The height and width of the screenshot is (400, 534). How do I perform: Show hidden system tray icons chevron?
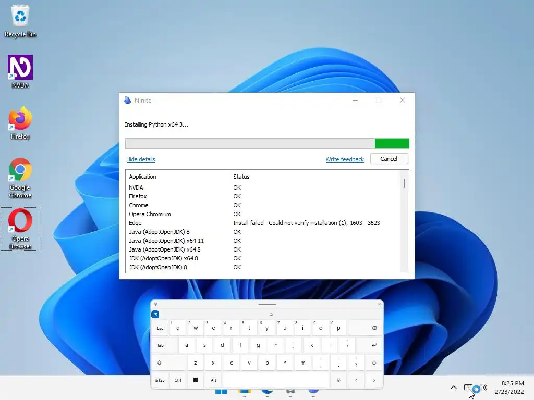454,387
